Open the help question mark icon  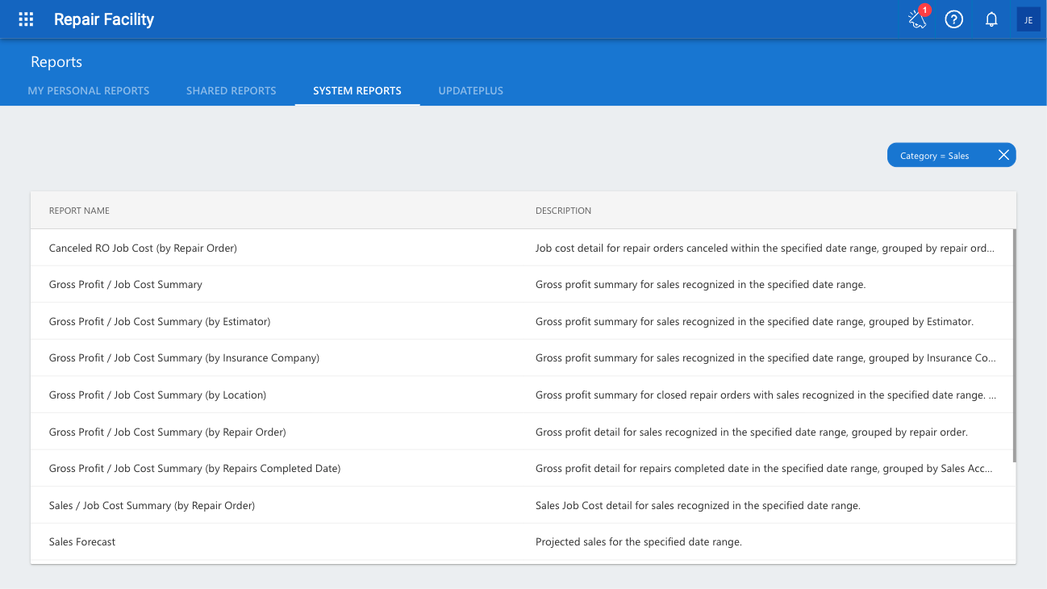tap(954, 19)
